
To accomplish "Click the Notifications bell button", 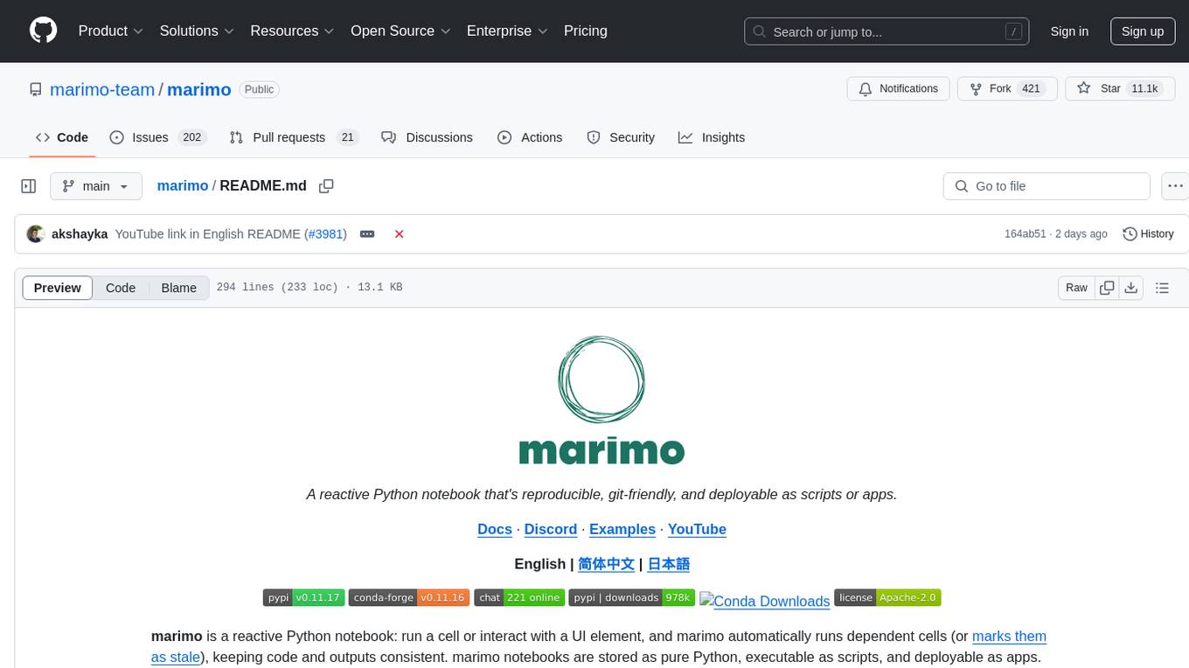I will 898,88.
